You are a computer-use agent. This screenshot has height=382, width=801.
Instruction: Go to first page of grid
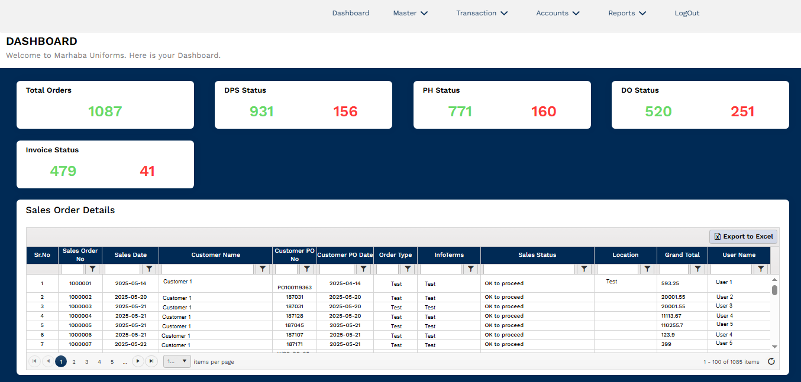click(35, 361)
